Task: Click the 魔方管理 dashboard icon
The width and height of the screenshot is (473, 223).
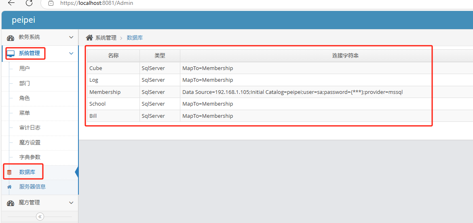Action: click(11, 203)
